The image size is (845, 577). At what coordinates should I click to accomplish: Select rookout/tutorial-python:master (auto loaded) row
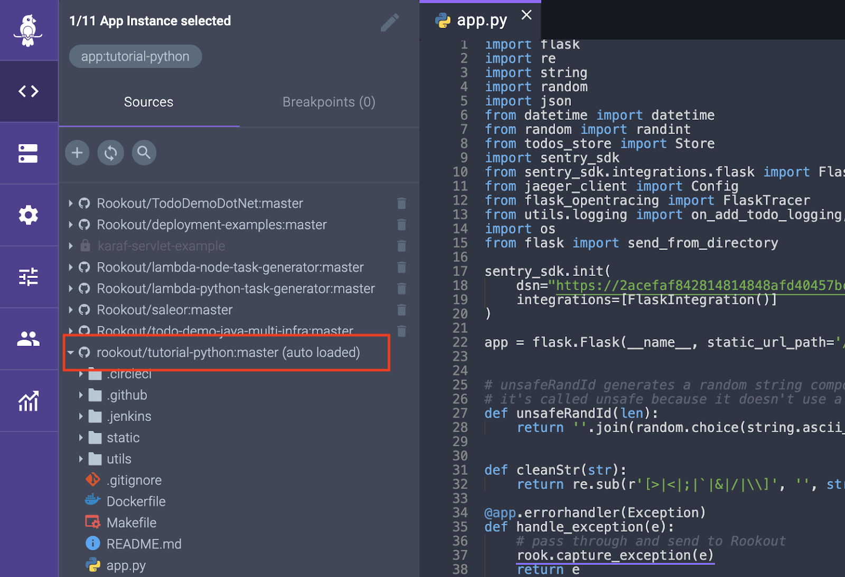point(227,352)
